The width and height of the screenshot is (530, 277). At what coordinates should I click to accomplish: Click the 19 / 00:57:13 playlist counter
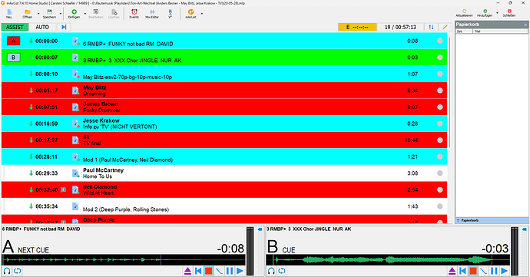click(400, 27)
